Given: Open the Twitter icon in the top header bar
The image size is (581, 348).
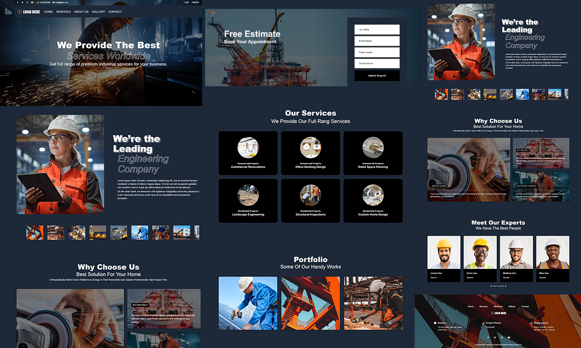Looking at the screenshot, I should click(x=22, y=2).
